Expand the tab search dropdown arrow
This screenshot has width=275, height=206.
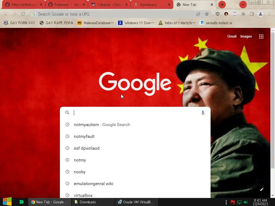tap(243, 5)
